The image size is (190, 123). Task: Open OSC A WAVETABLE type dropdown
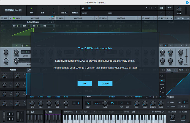pyautogui.click(x=36, y=18)
